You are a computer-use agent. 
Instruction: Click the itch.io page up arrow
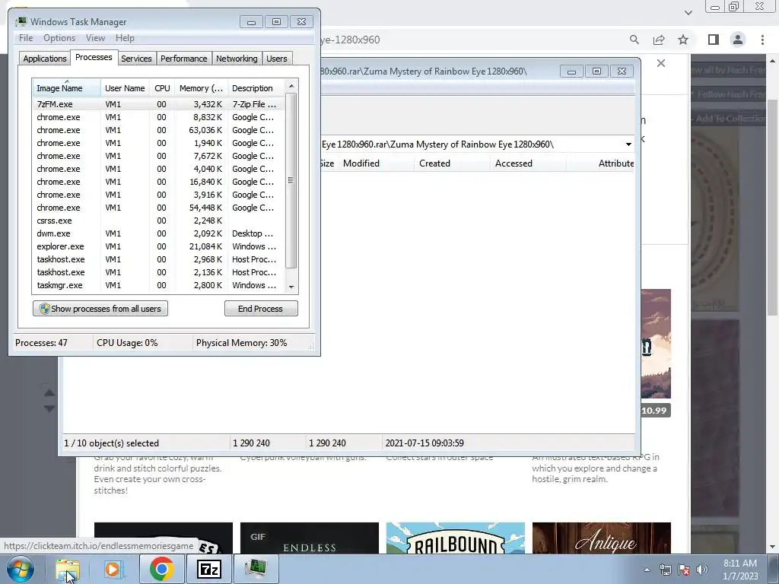tap(49, 392)
